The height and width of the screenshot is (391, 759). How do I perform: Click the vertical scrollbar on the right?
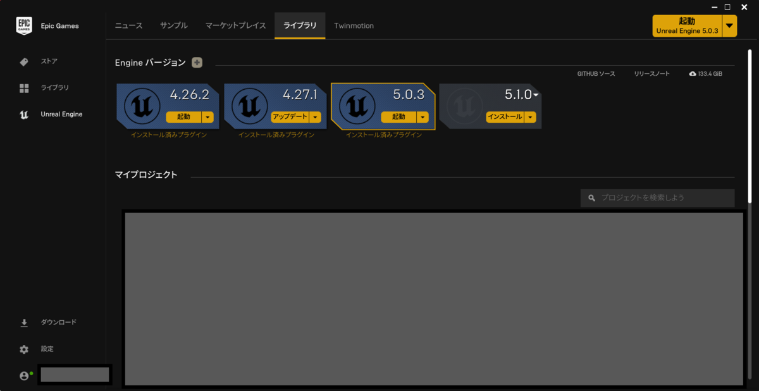[751, 127]
